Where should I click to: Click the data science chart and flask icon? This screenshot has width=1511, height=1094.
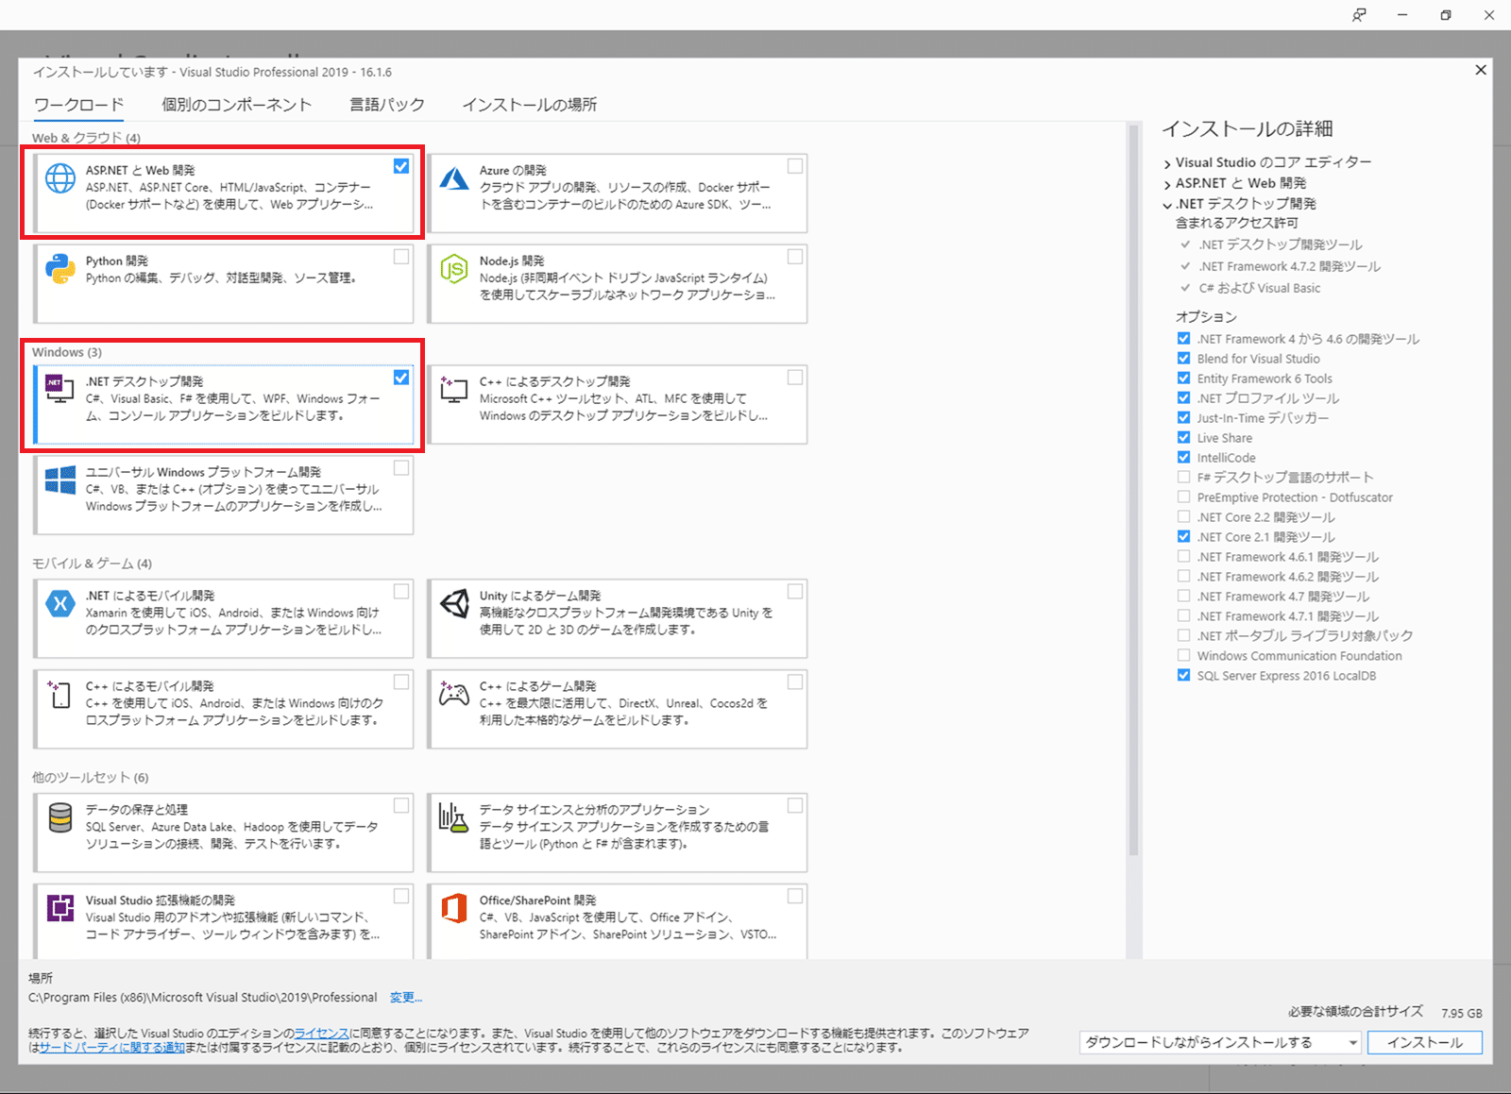tap(453, 817)
